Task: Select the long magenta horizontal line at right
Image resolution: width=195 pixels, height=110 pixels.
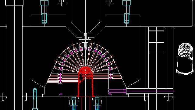Action: [x=141, y=91]
